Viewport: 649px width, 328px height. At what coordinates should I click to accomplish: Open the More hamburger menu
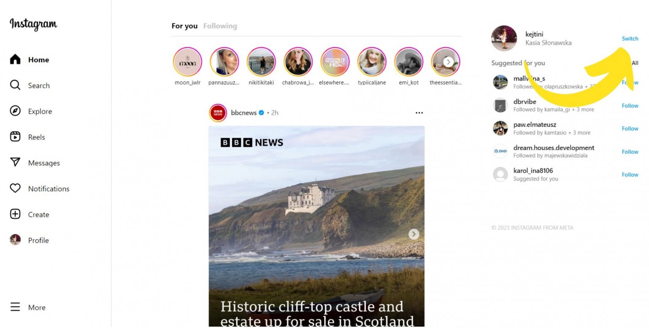point(15,307)
